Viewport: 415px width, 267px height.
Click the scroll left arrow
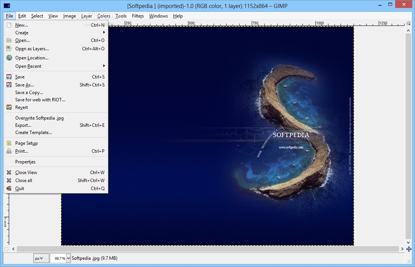[x=13, y=249]
